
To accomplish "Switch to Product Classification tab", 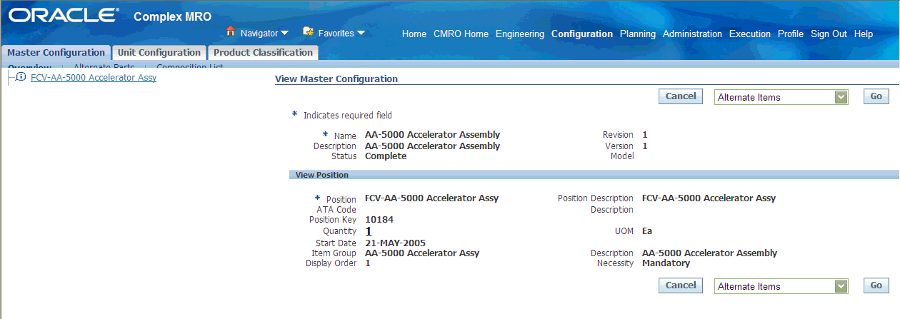I will point(263,53).
